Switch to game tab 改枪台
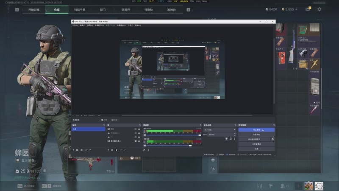The image size is (339, 191). click(171, 9)
